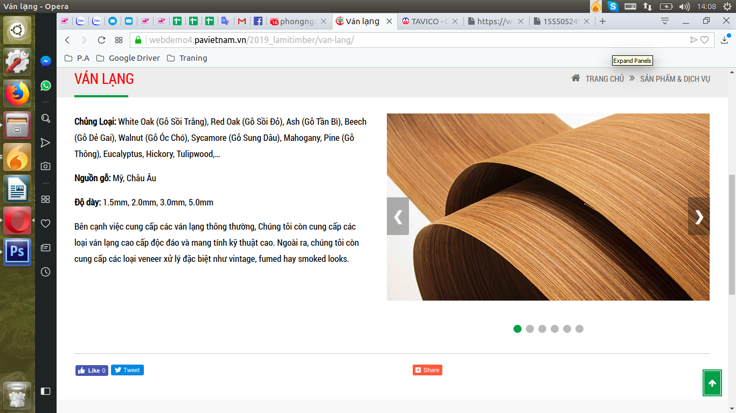
Task: Open Personal News icon in sidebar
Action: coord(46,247)
